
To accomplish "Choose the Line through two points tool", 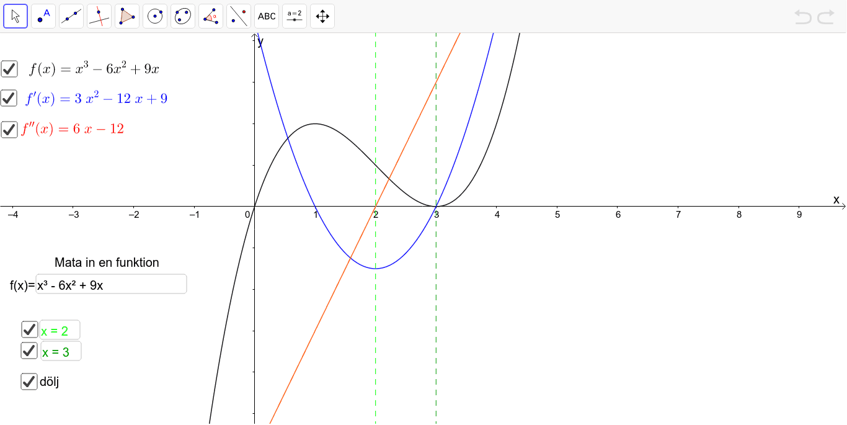I will pos(71,16).
